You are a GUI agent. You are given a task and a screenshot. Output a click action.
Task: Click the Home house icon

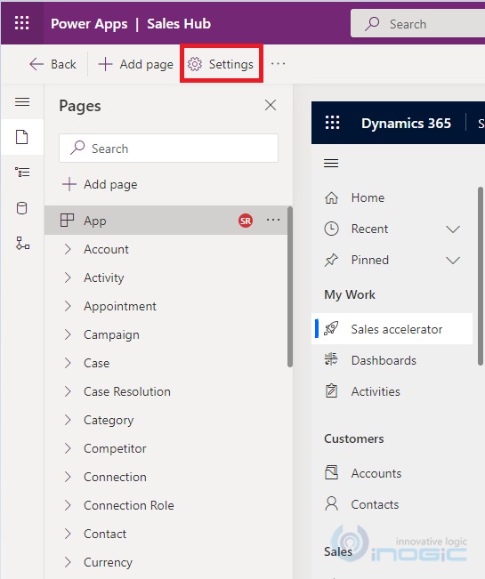click(331, 197)
